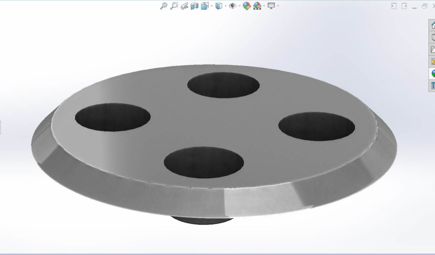Click the left-arrow window pane button

pos(394,6)
